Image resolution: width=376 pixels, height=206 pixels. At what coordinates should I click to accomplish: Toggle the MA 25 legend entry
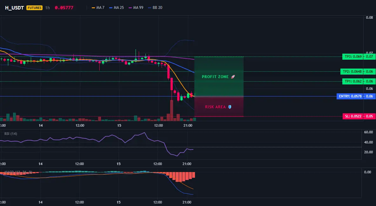[117, 8]
